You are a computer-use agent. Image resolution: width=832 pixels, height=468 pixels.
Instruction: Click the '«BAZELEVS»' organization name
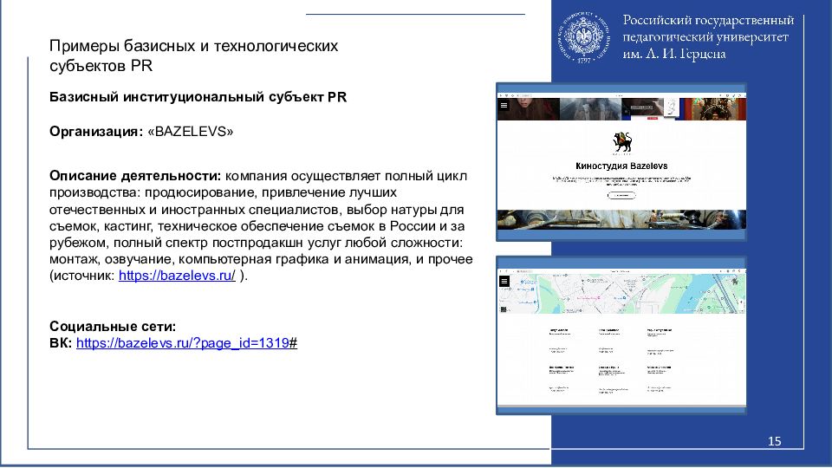tap(191, 132)
